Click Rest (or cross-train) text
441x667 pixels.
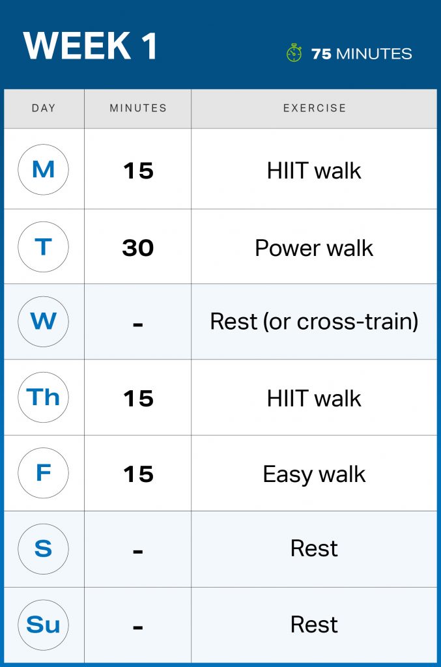tap(314, 322)
